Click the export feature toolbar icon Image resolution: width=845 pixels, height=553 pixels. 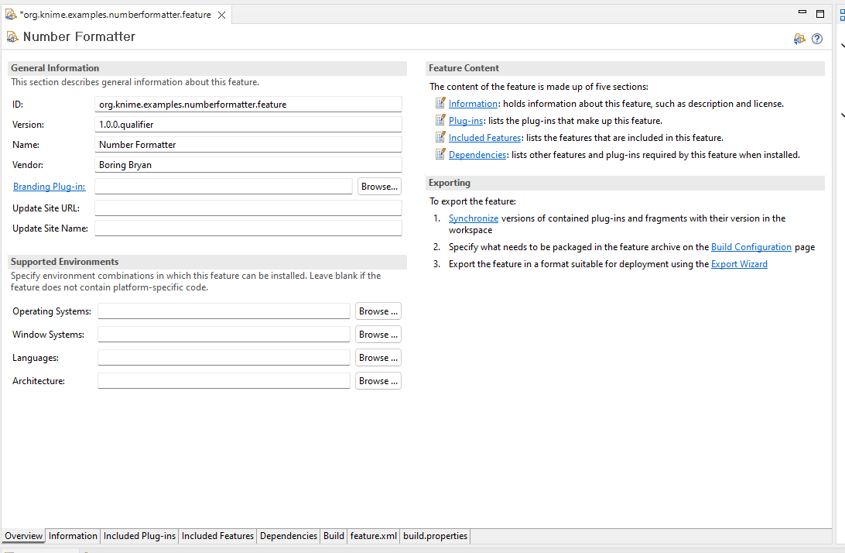(799, 39)
